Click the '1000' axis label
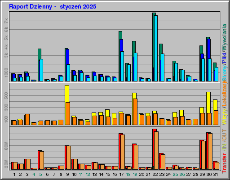 pyautogui.click(x=6, y=72)
